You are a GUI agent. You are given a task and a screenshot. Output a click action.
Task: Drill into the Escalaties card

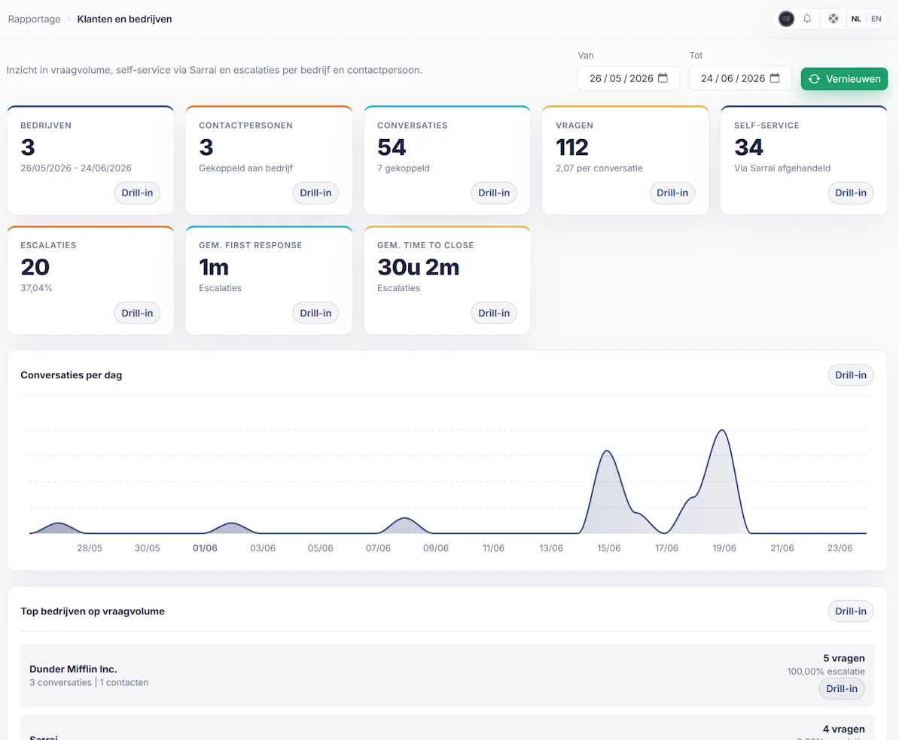click(137, 314)
